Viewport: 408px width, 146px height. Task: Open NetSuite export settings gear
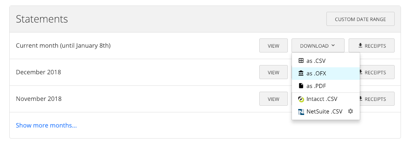click(x=351, y=111)
